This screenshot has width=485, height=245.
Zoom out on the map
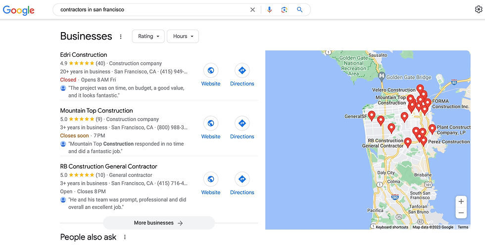click(x=461, y=213)
